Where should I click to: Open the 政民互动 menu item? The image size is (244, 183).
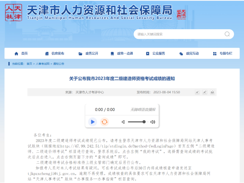(x=192, y=53)
